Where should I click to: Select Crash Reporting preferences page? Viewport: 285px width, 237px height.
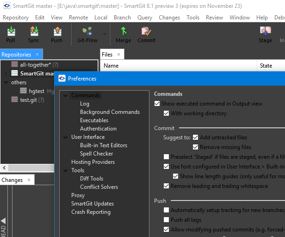coord(91,212)
